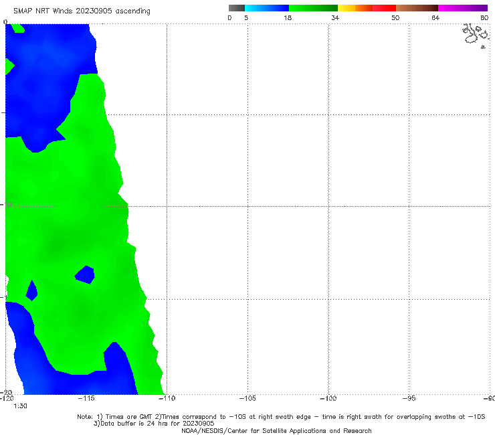
Task: Click the longitude label '-120'
Action: point(7,398)
